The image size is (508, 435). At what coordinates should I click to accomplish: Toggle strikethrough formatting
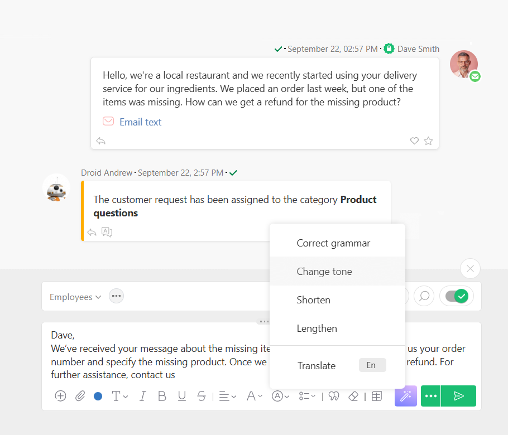click(x=200, y=396)
